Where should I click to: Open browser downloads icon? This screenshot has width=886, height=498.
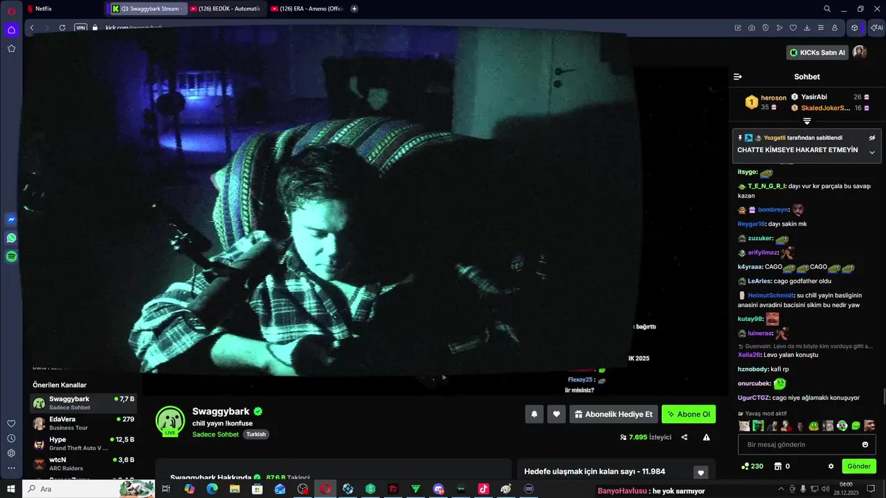click(807, 28)
